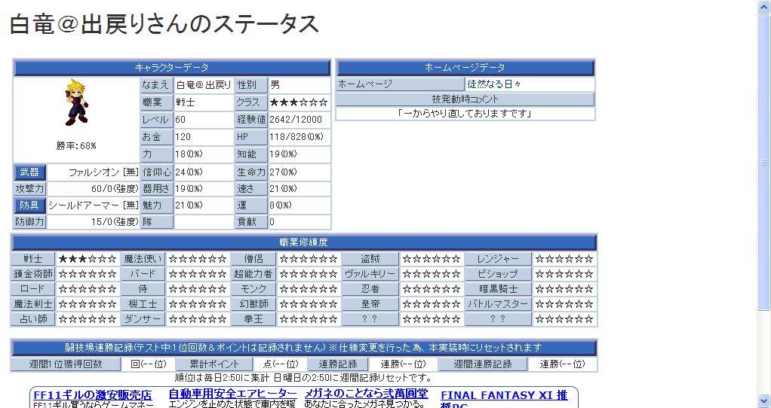Click the 週間1位獲得回数 label

tap(66, 364)
